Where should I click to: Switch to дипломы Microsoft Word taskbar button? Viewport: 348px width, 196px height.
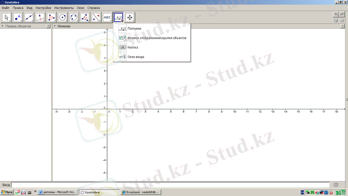58,193
